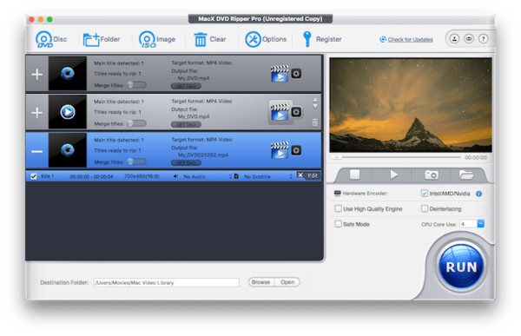Click the Browse button
The height and width of the screenshot is (336, 521).
(x=260, y=282)
